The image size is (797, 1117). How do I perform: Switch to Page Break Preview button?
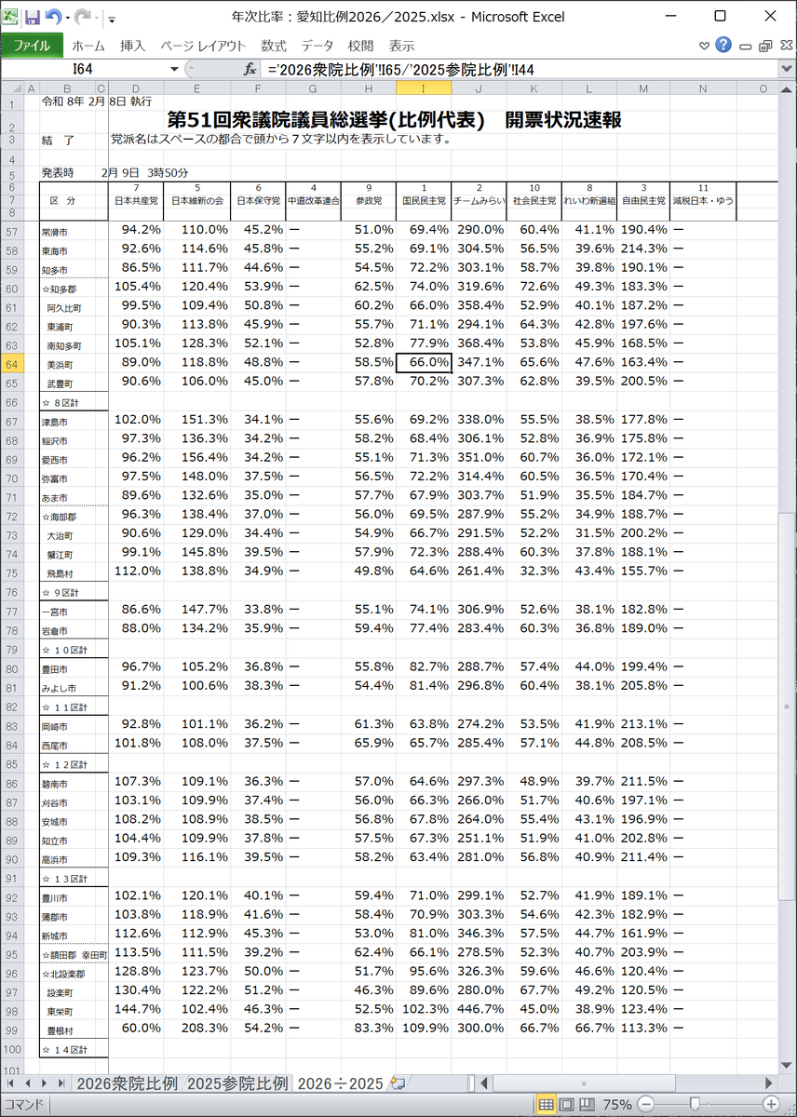pos(589,1105)
